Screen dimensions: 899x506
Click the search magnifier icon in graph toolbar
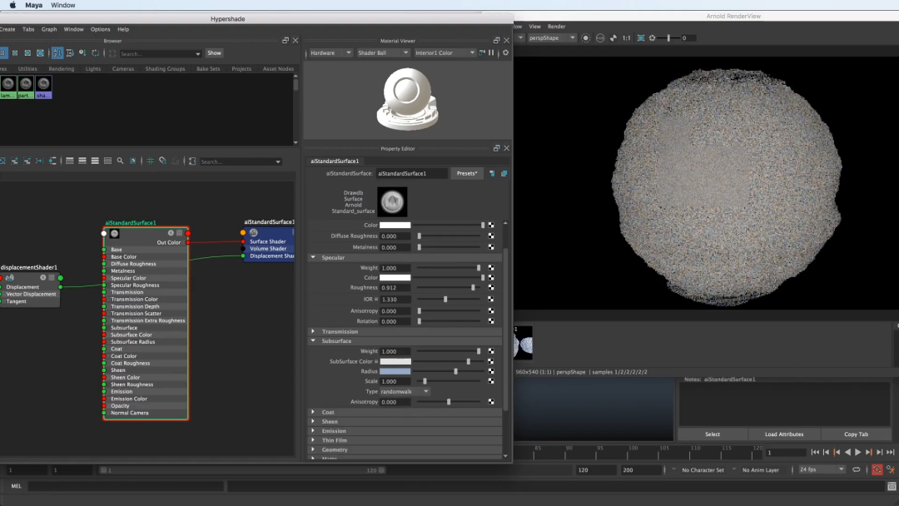(121, 161)
